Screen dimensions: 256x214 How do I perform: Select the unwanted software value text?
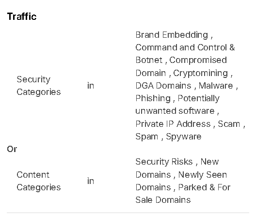click(x=175, y=111)
